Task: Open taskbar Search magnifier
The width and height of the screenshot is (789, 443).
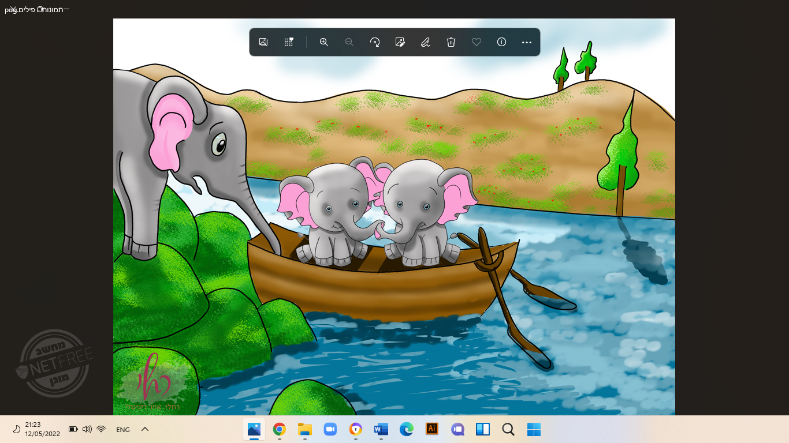Action: [508, 430]
